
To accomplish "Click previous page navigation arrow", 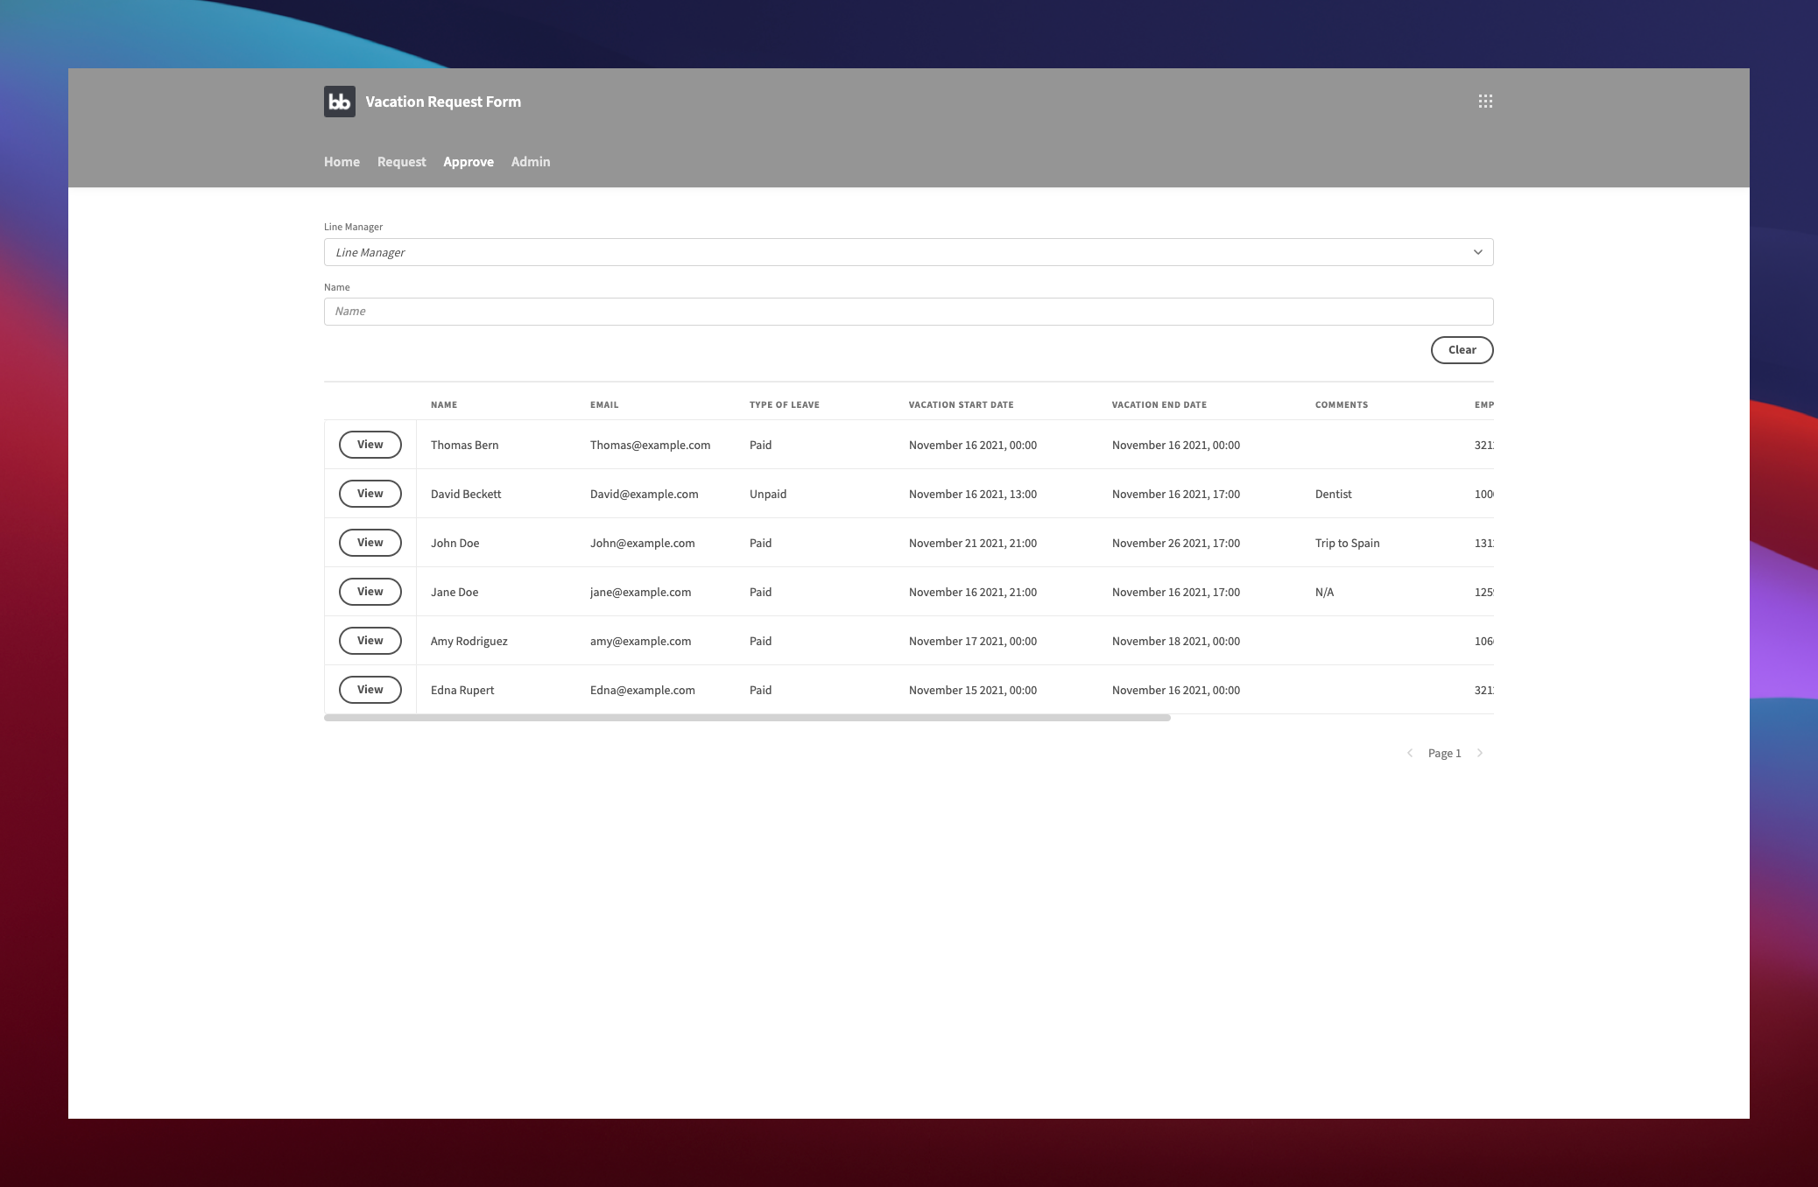I will pyautogui.click(x=1408, y=753).
